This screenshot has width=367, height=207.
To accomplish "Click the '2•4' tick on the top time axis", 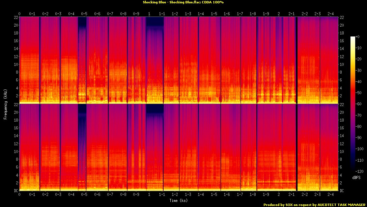I will point(331,14).
